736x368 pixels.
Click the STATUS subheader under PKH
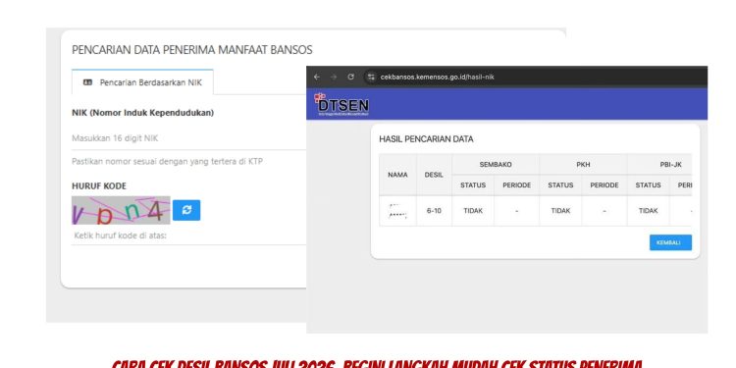click(560, 184)
